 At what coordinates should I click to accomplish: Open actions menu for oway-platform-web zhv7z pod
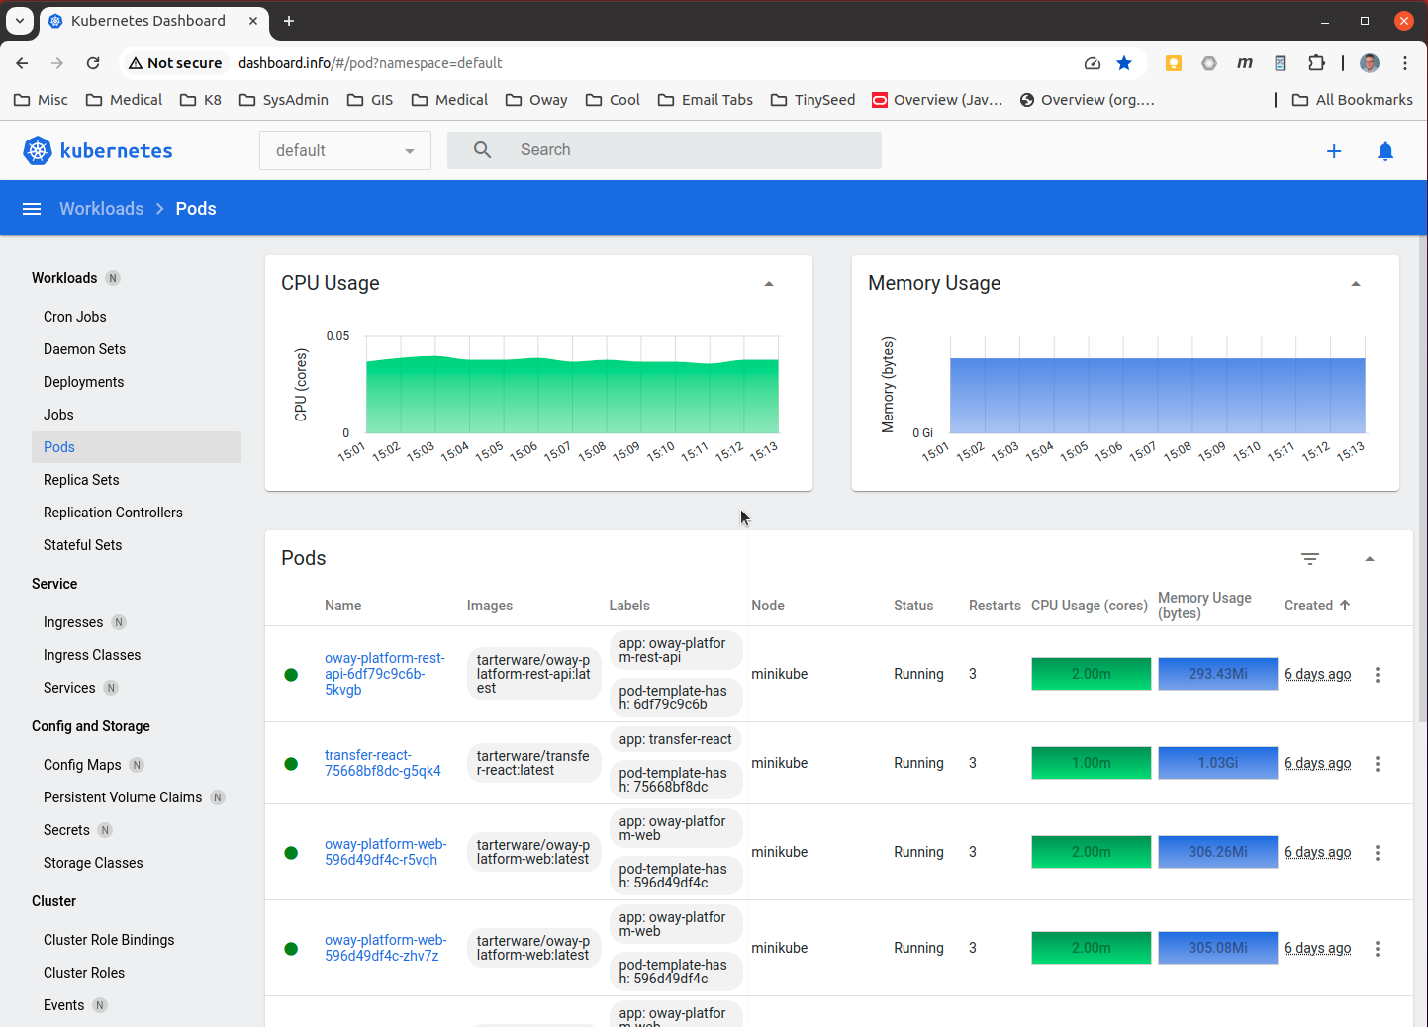point(1378,949)
